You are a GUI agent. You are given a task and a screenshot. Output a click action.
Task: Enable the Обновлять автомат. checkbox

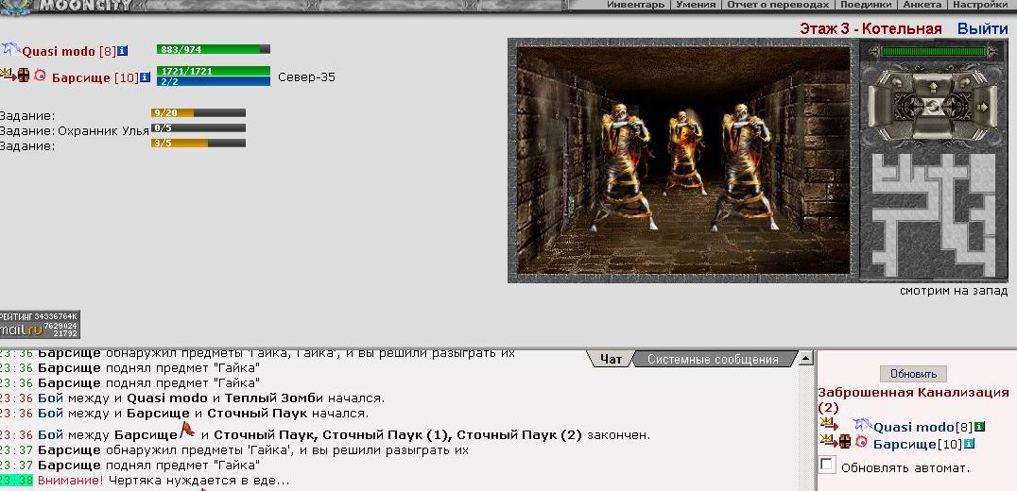[x=827, y=465]
